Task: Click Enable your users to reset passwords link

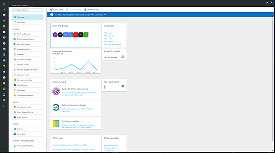Action: coord(77,110)
